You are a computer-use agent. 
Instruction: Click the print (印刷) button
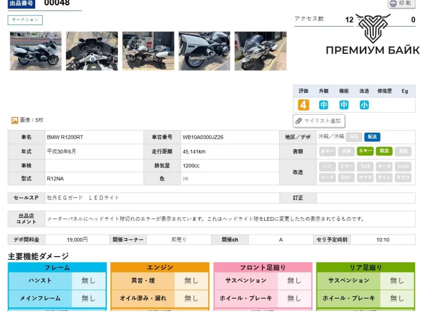[x=401, y=4]
